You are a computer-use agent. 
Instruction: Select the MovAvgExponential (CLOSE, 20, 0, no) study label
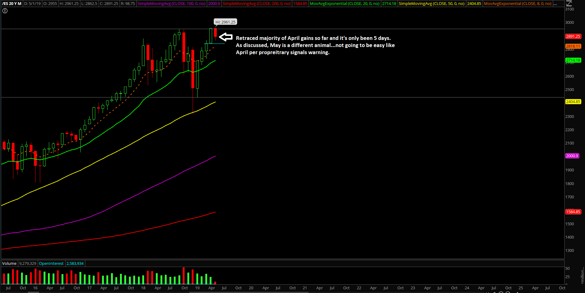click(344, 4)
